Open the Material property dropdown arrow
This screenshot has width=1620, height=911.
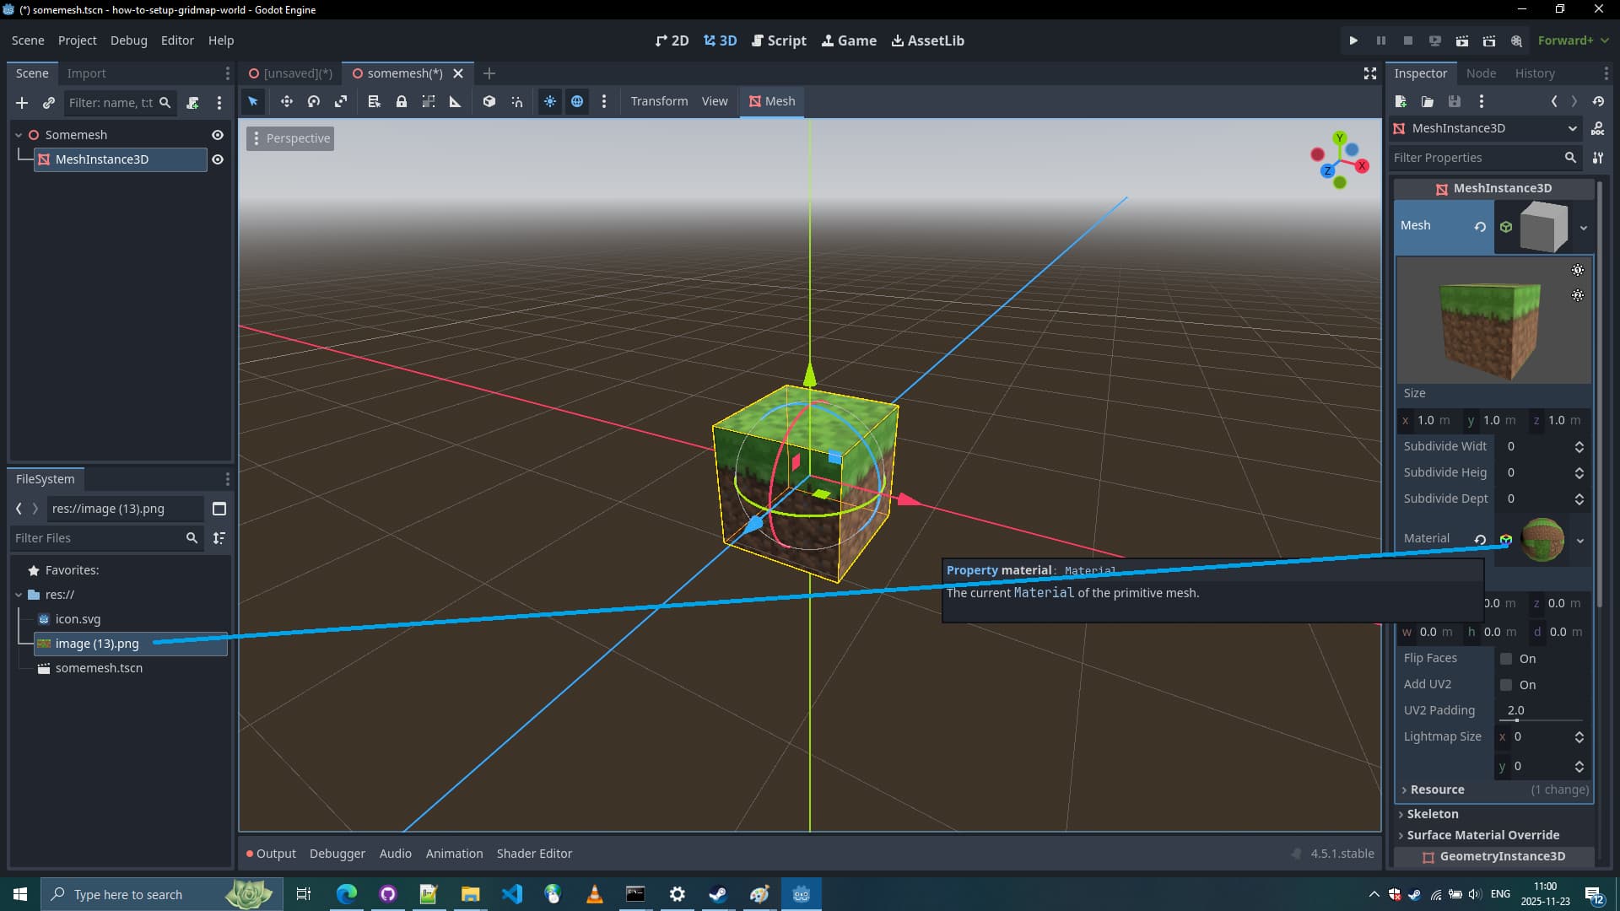point(1580,540)
